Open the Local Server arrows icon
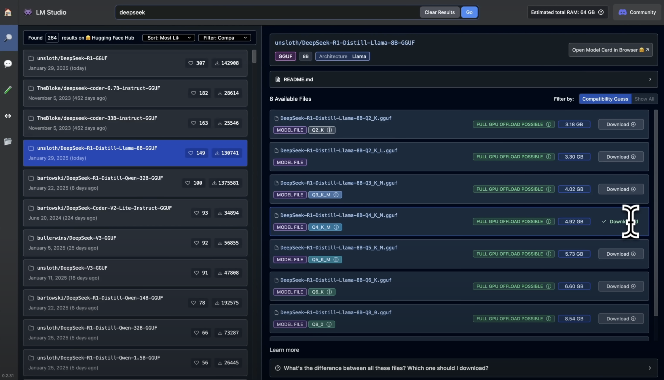Image resolution: width=664 pixels, height=380 pixels. [8, 116]
